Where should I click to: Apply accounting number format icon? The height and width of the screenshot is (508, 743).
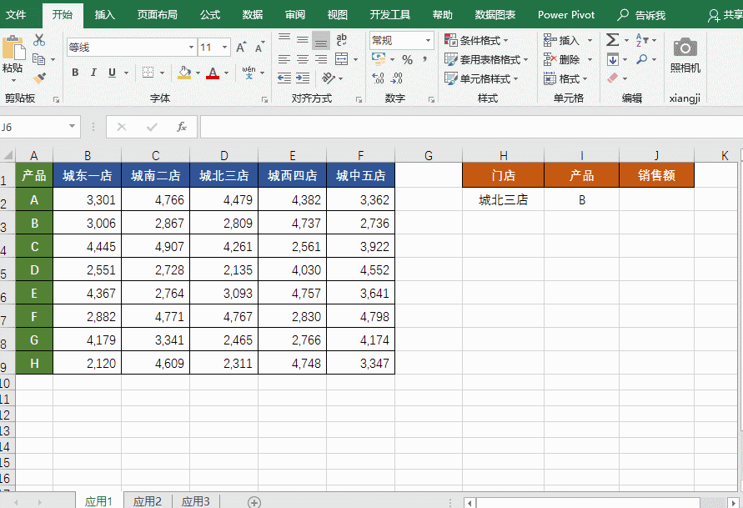click(379, 59)
